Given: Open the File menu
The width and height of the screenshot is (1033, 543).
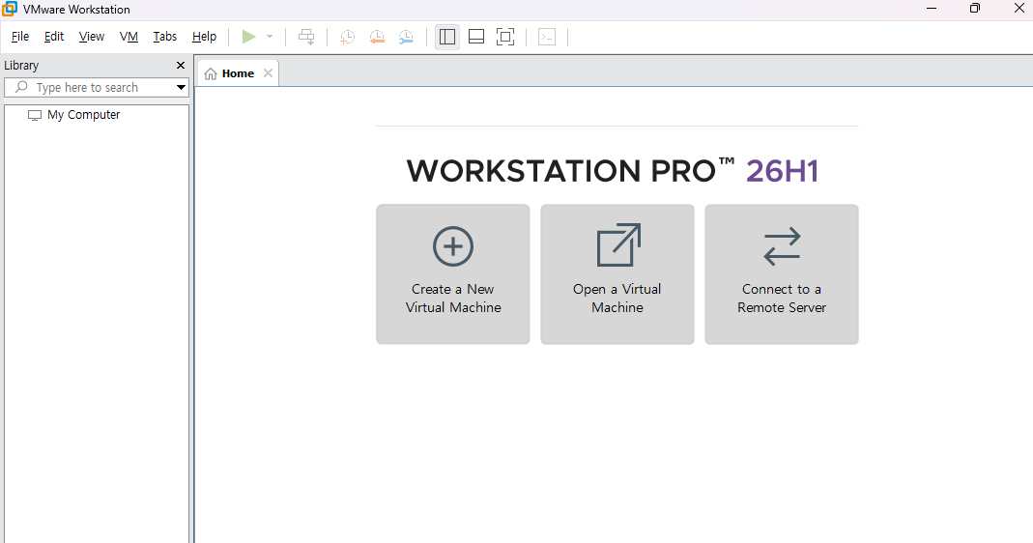Looking at the screenshot, I should click(x=20, y=37).
